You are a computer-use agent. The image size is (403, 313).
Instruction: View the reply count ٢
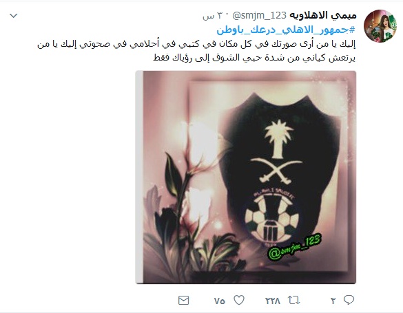pos(333,301)
